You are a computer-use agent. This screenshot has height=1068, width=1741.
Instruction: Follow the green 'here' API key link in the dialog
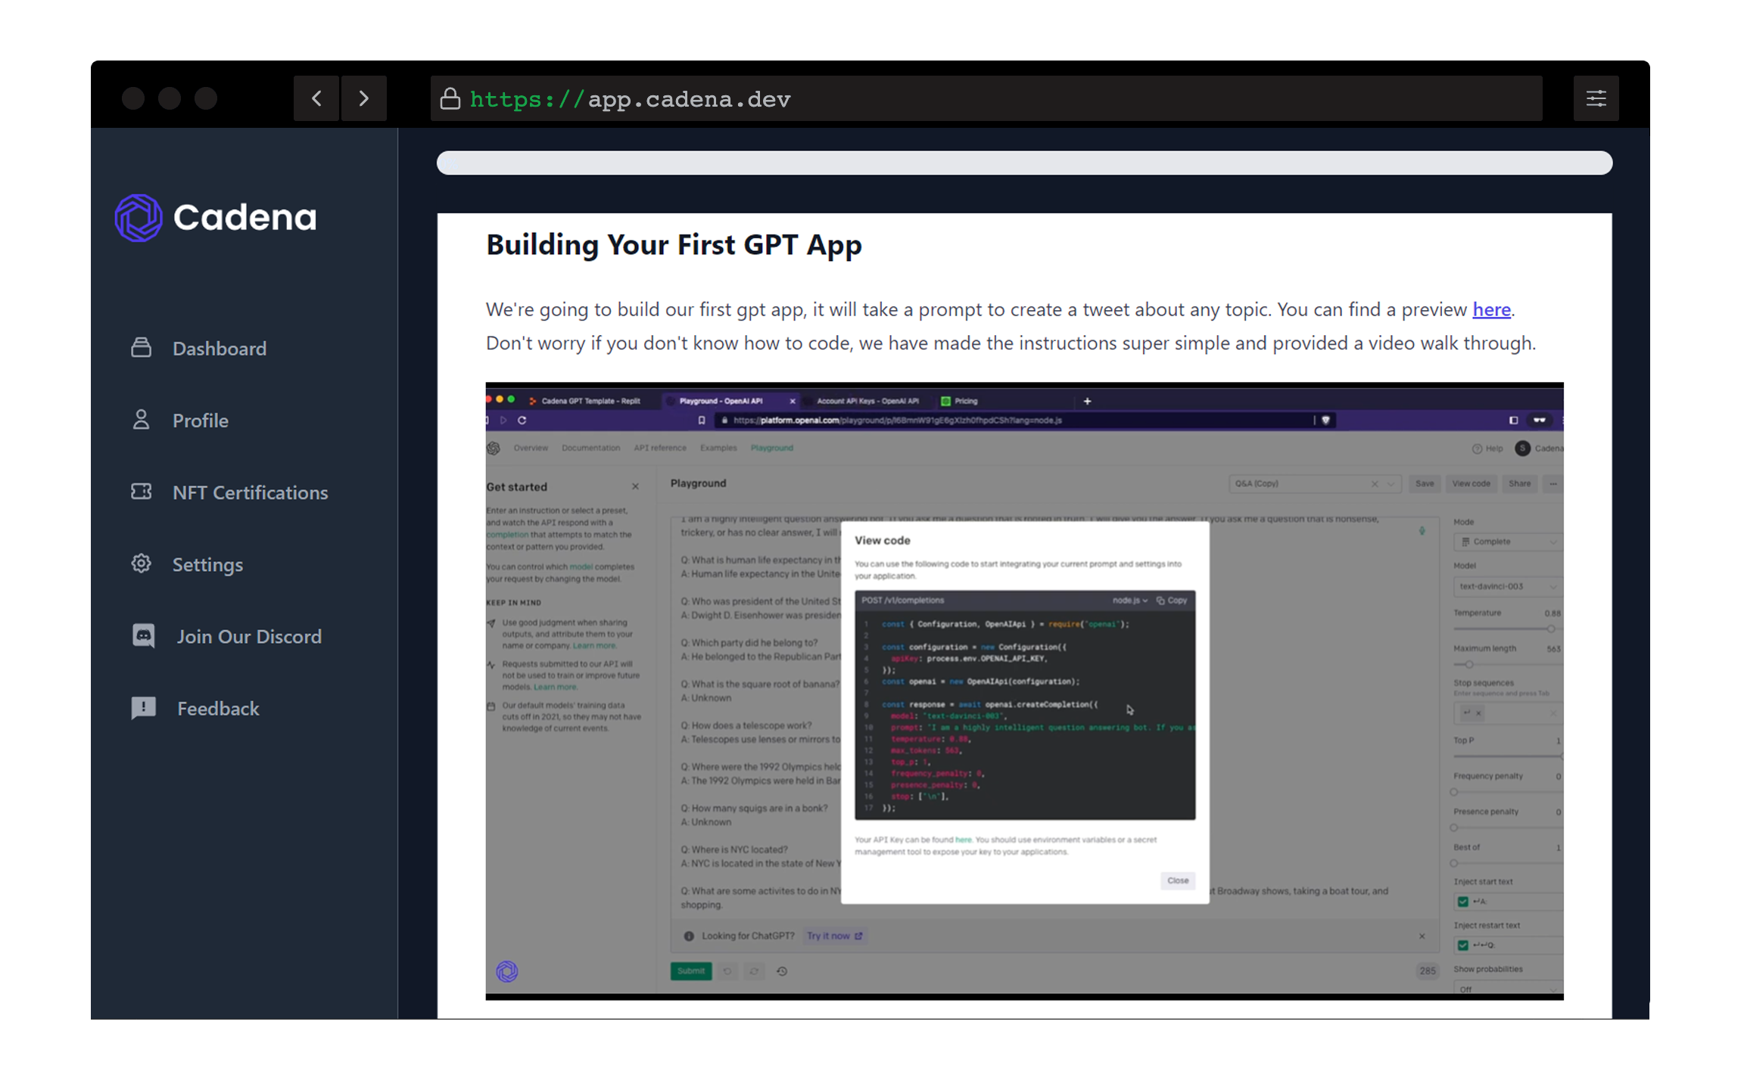[963, 840]
